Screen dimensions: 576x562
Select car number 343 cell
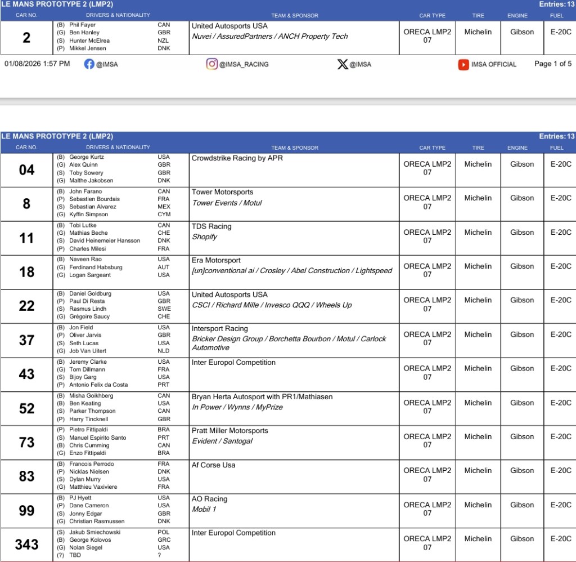click(x=26, y=544)
